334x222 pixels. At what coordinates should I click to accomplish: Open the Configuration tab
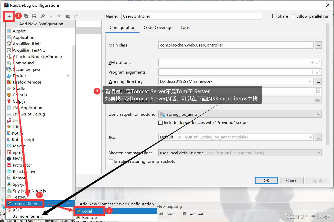coord(123,28)
